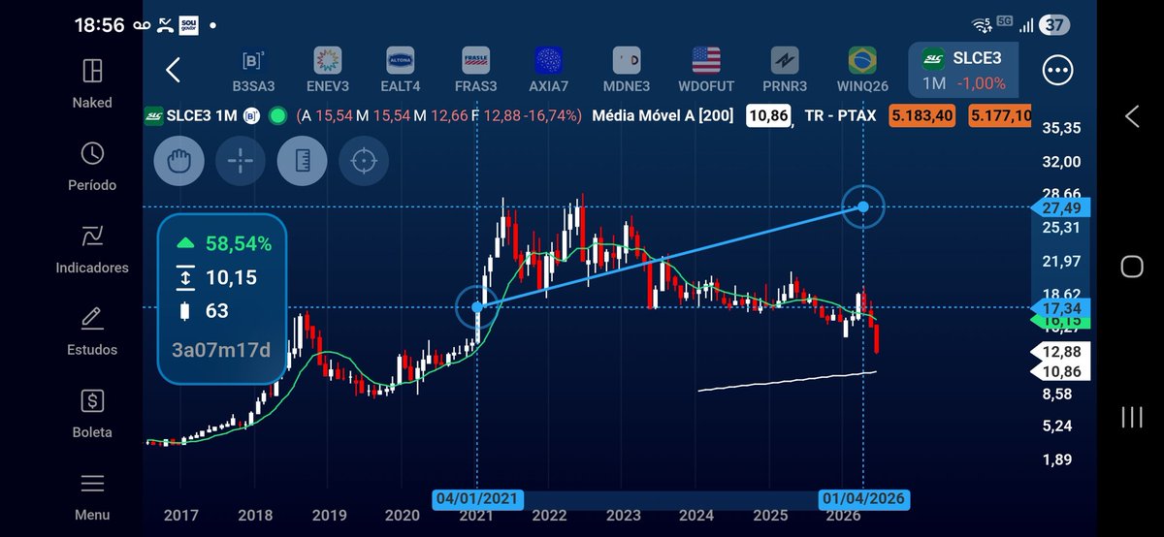Select the ruler measurement tool
This screenshot has width=1164, height=537.
(x=302, y=161)
